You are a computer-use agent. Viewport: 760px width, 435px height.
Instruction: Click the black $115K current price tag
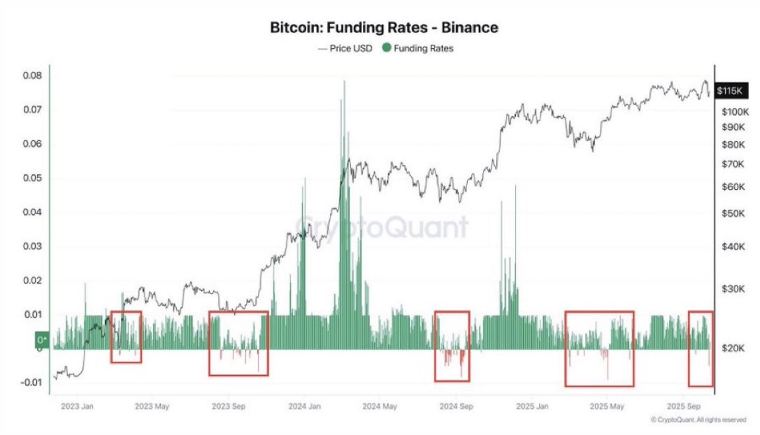point(730,91)
